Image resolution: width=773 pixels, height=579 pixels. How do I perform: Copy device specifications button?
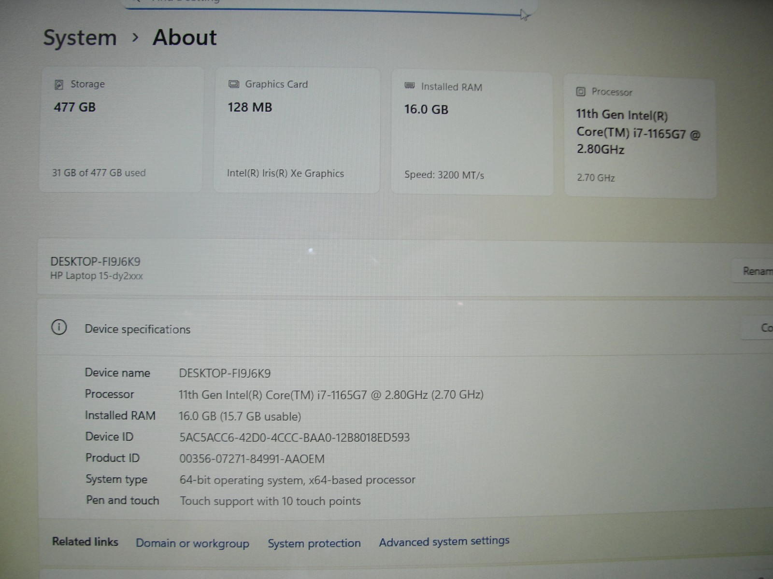(x=758, y=328)
